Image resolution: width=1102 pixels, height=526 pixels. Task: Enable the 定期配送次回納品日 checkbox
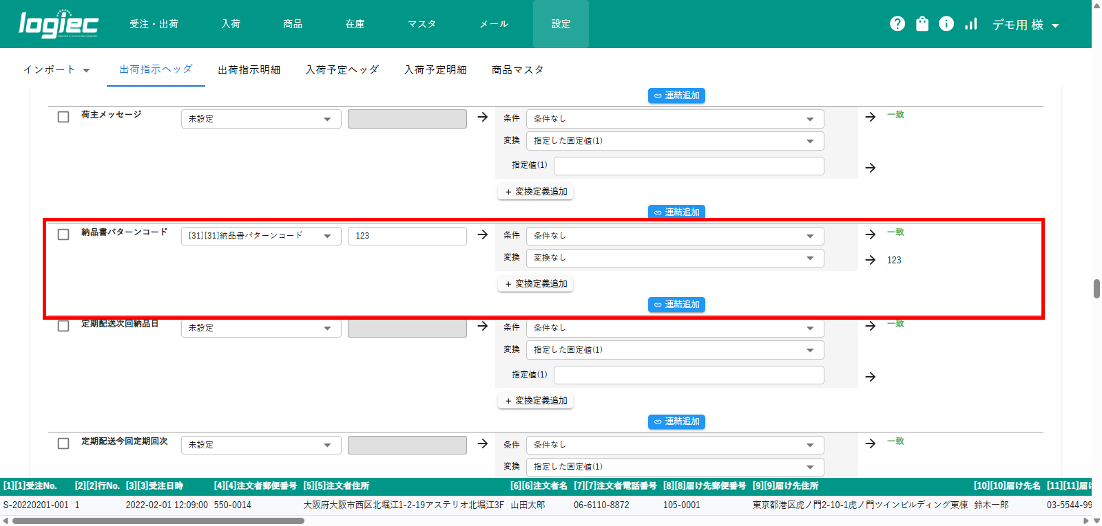pyautogui.click(x=63, y=326)
